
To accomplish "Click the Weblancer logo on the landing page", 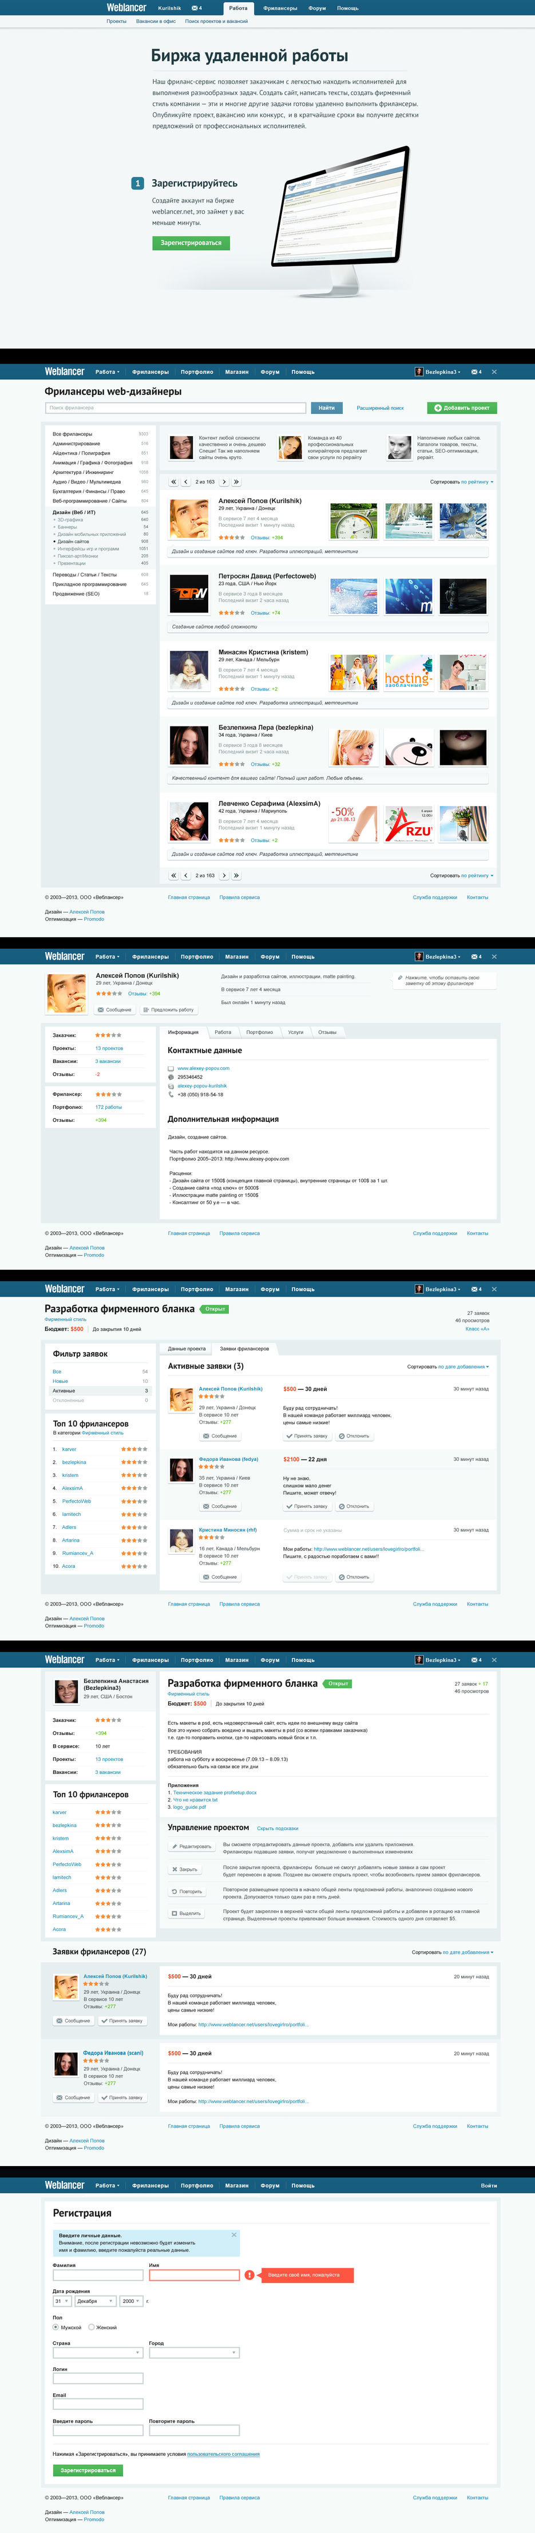I will (126, 8).
